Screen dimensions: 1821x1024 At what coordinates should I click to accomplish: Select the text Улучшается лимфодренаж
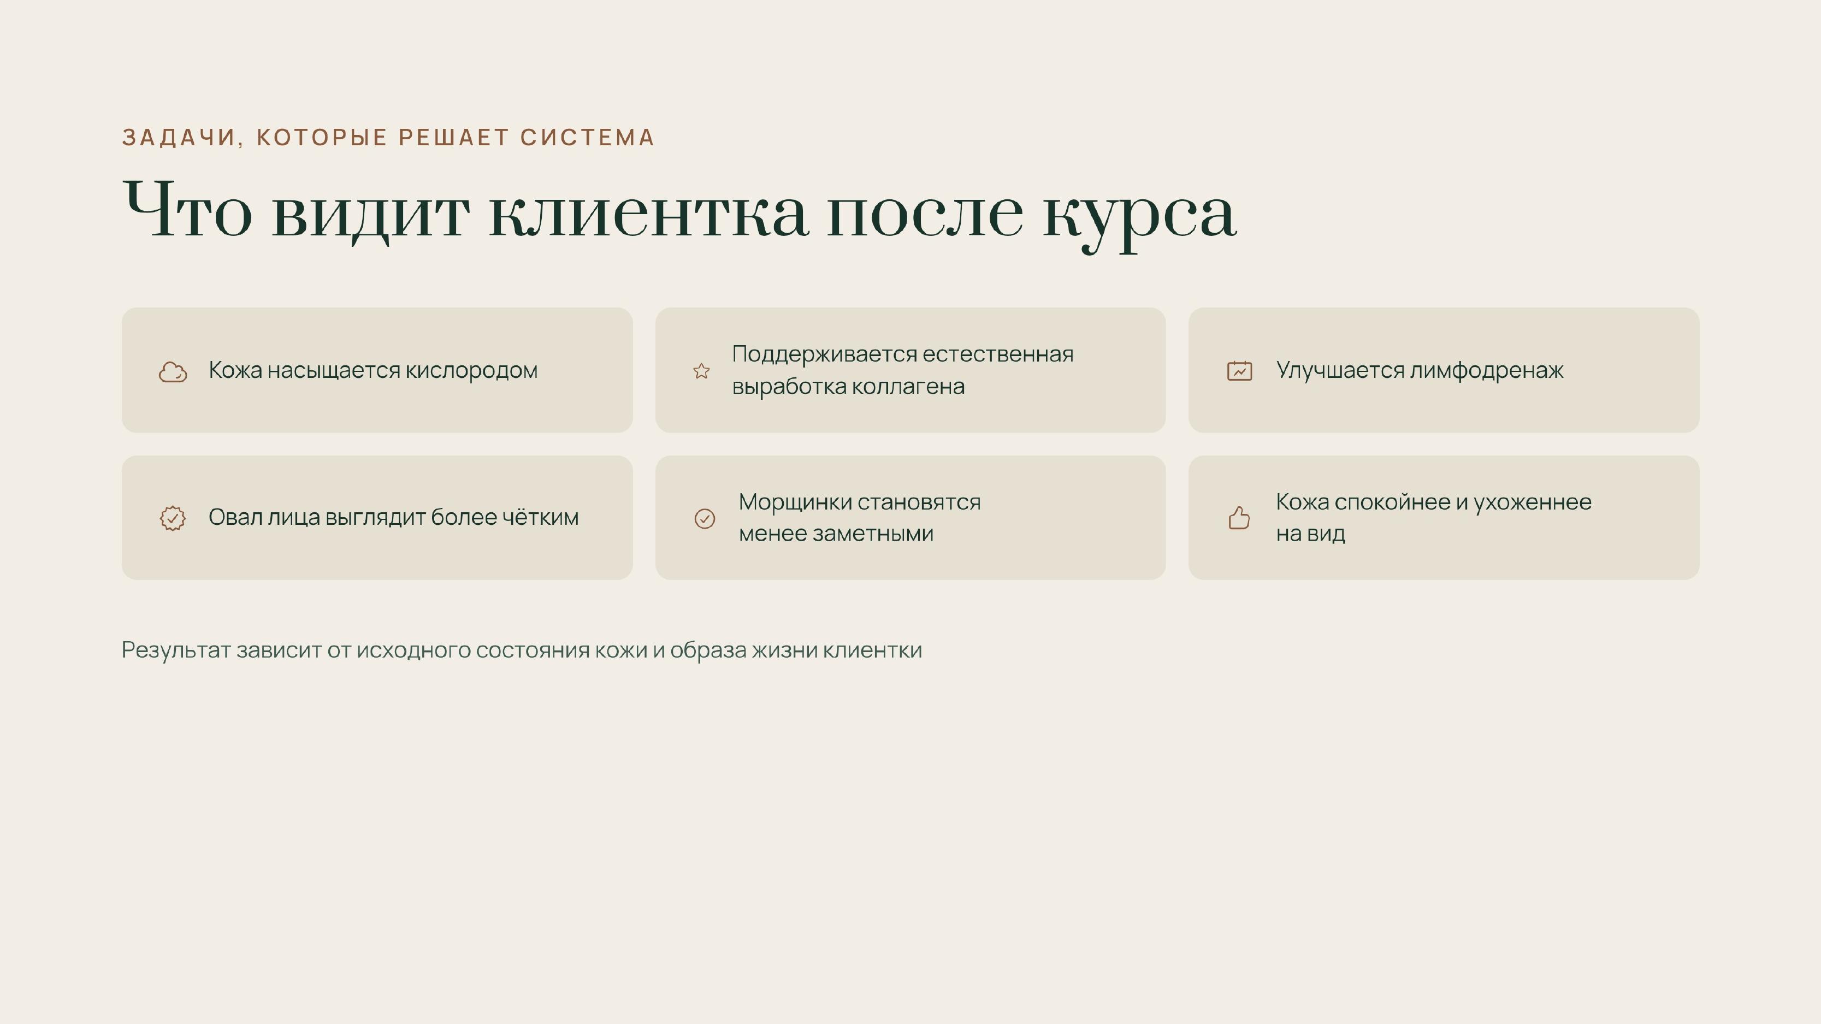(1420, 370)
